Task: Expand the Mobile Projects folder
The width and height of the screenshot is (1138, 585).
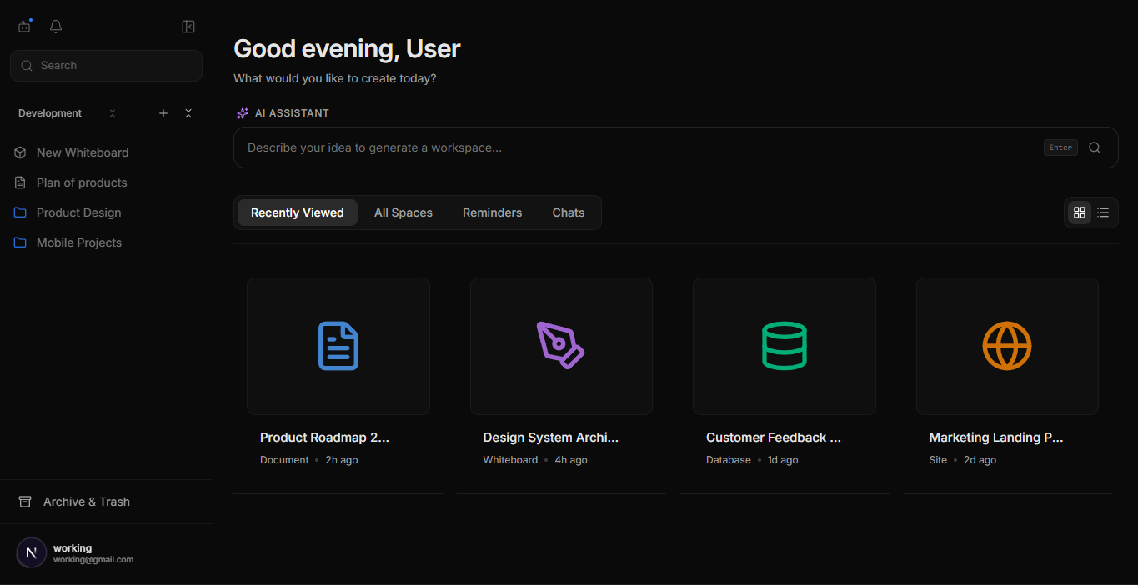Action: point(19,242)
